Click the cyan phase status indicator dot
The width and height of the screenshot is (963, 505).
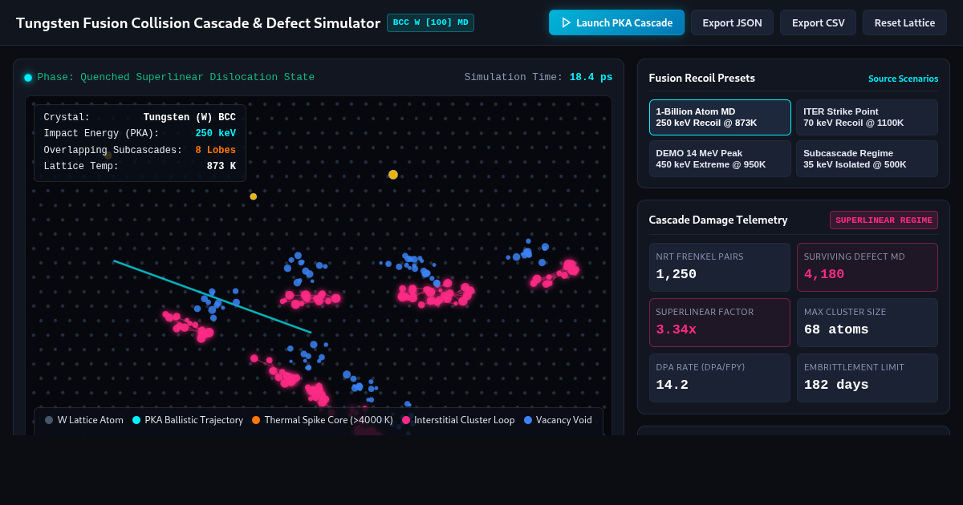28,78
